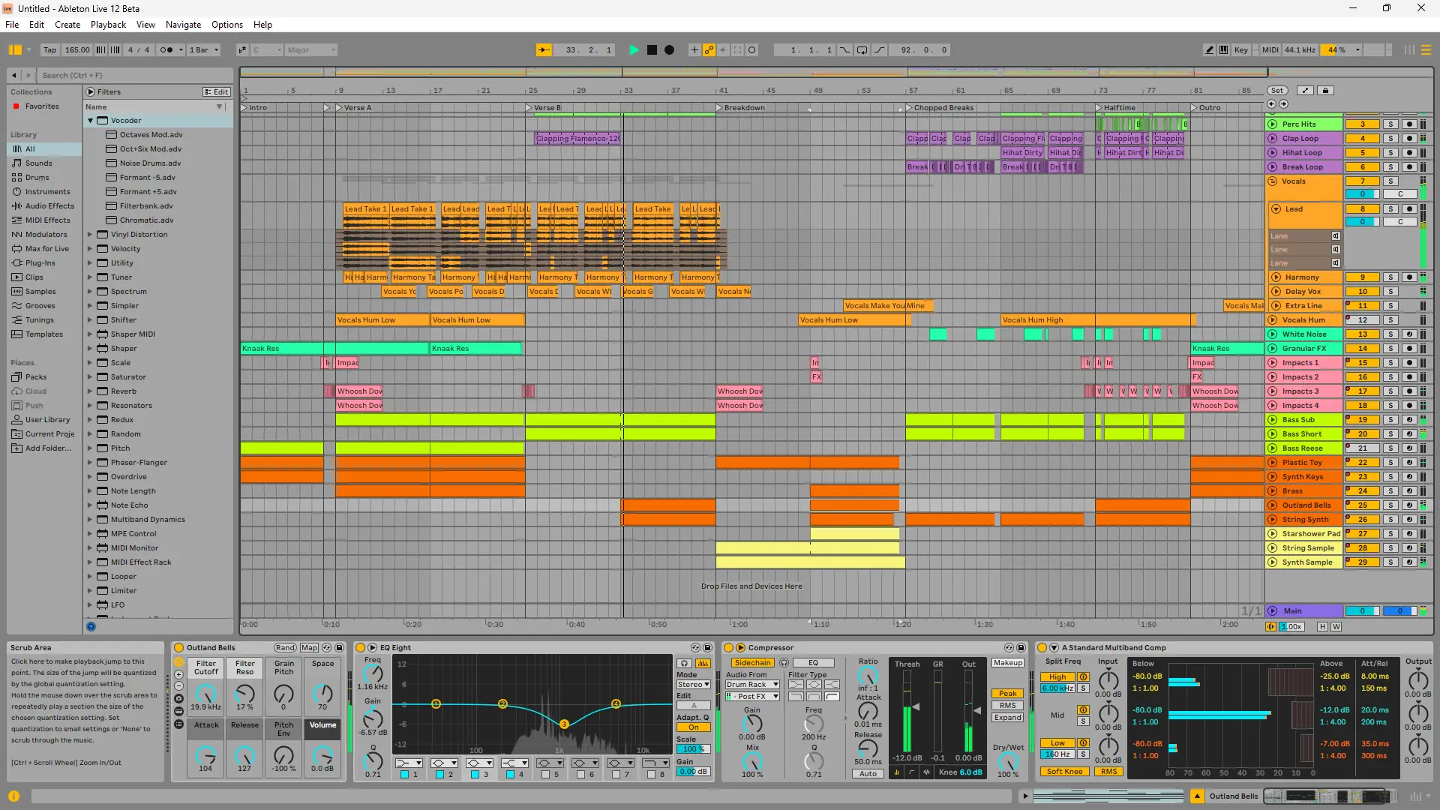Click the Key mapping button
1440x810 pixels.
coord(1241,50)
